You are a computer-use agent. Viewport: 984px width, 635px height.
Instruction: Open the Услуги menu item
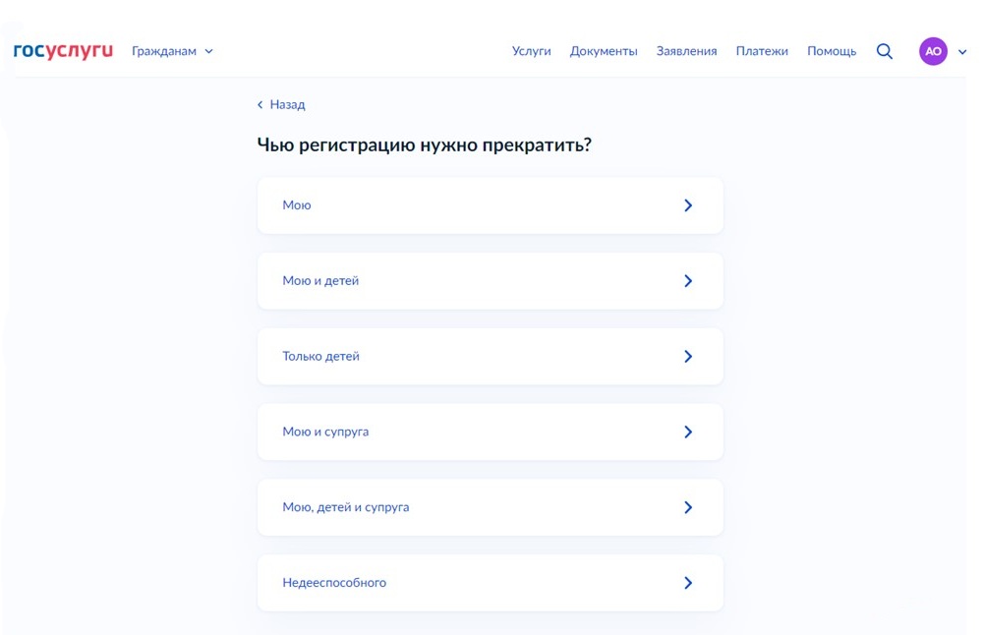(x=531, y=51)
